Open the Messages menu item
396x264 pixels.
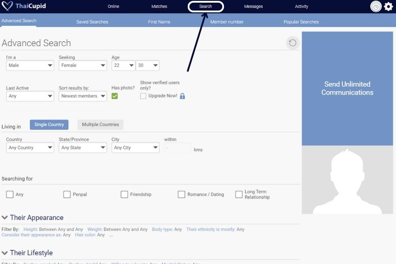[253, 7]
